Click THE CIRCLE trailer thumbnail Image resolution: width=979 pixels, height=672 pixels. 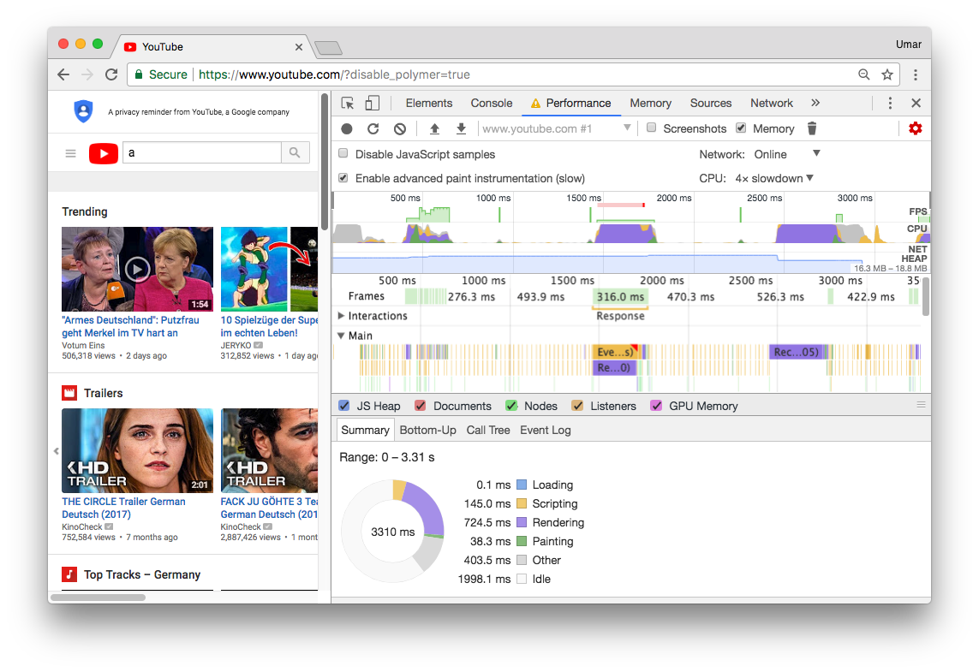click(x=137, y=450)
